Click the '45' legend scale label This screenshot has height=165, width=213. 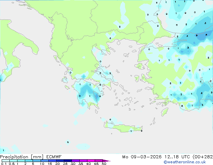click(96, 164)
